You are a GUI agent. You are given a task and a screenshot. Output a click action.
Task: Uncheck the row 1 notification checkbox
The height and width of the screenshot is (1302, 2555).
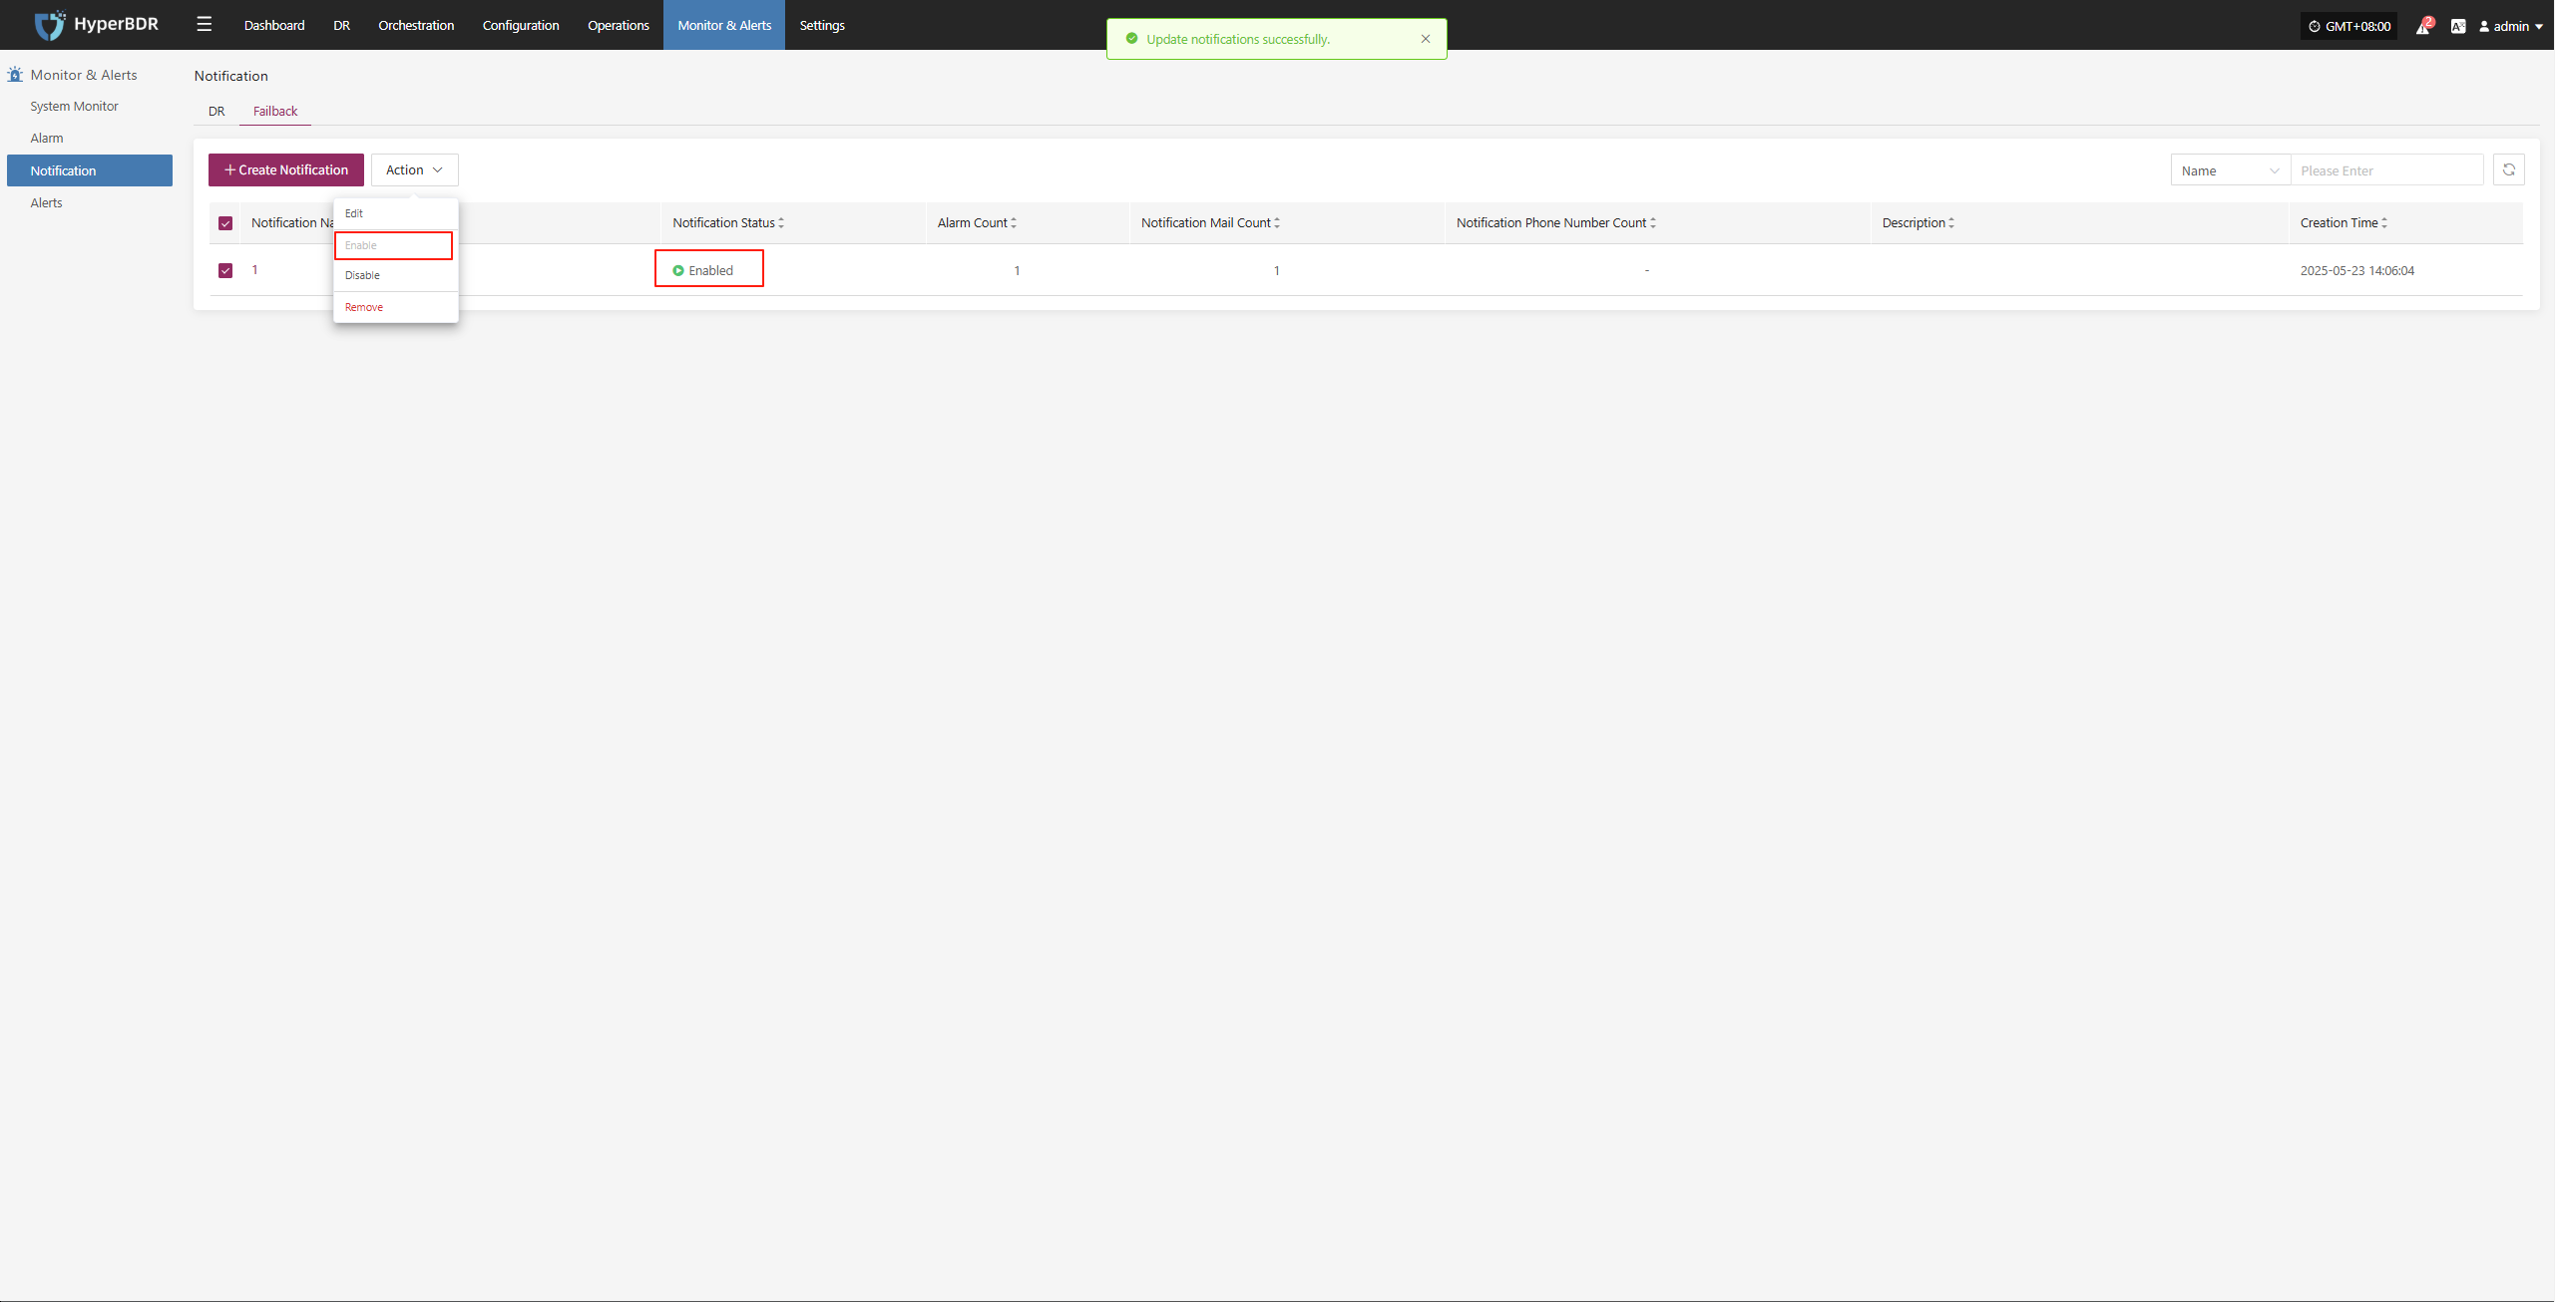(225, 270)
